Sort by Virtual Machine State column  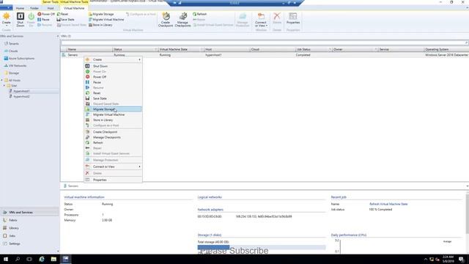181,49
